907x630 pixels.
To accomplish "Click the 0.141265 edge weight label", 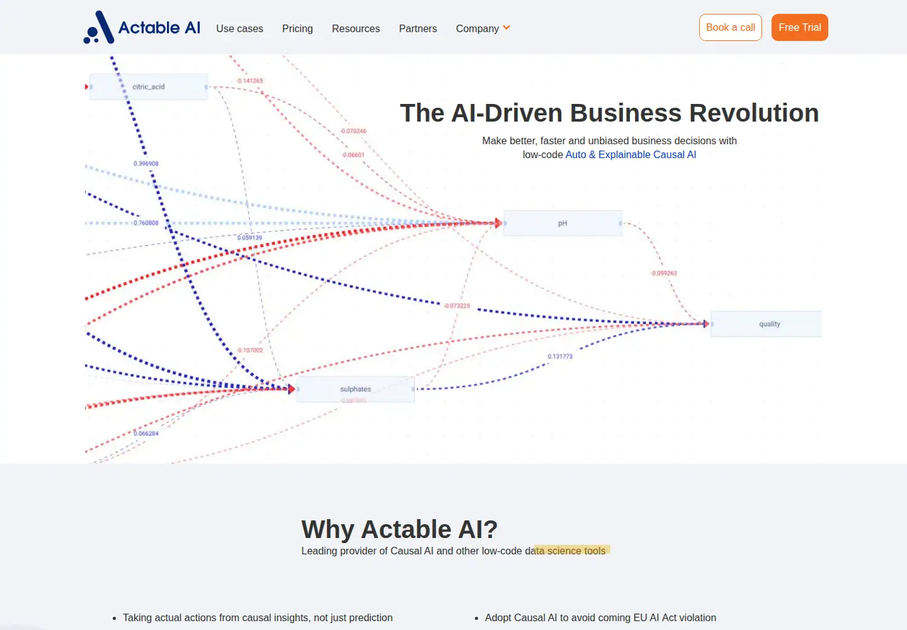I will click(x=250, y=81).
